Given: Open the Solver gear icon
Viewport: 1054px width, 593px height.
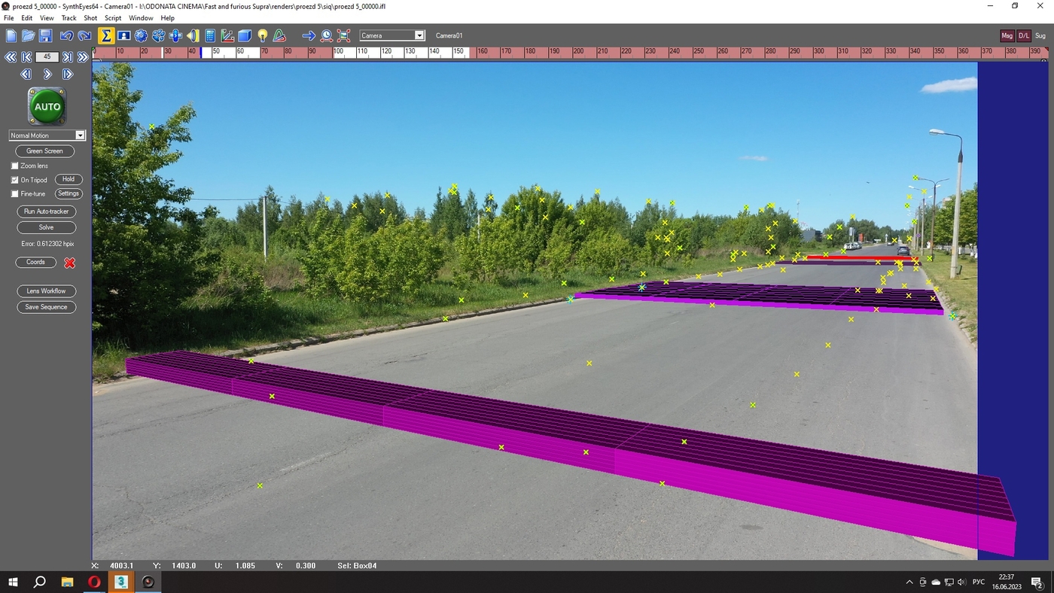Looking at the screenshot, I should click(x=141, y=35).
